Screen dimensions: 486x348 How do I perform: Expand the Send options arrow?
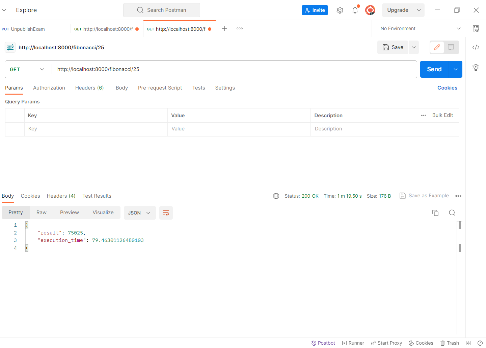pos(456,69)
